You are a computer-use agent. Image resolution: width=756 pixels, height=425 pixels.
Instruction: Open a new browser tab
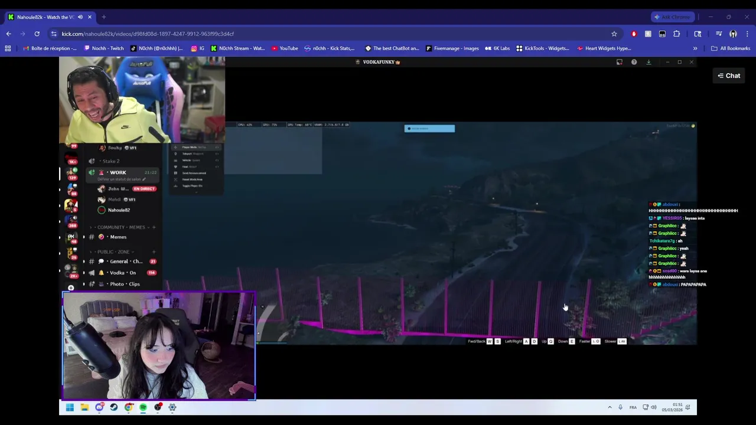click(103, 17)
